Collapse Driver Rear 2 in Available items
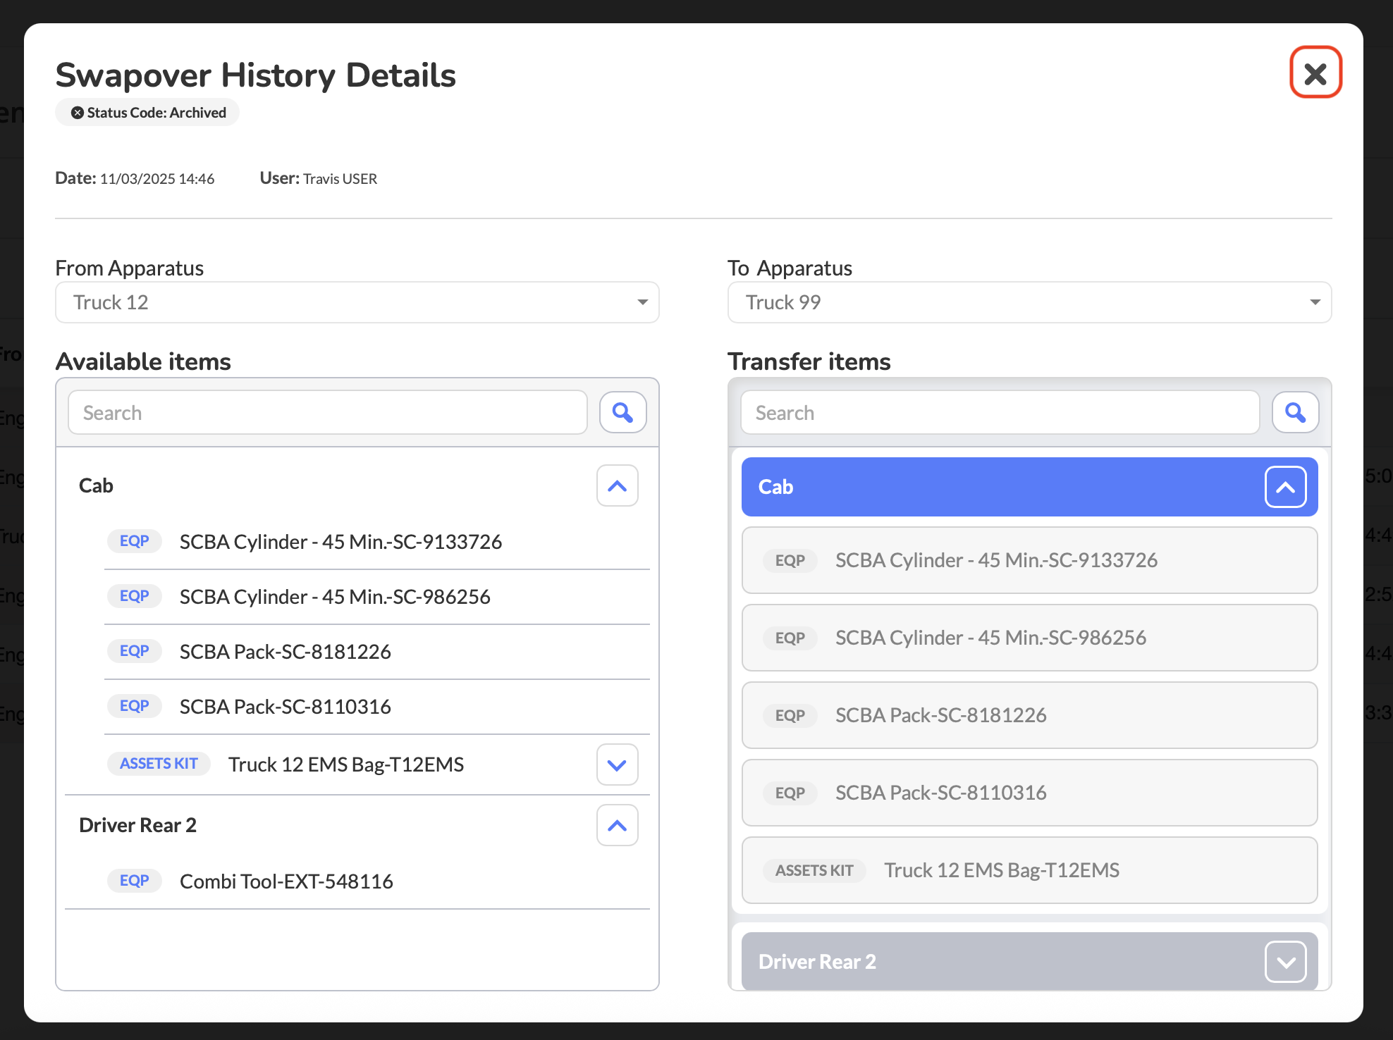The width and height of the screenshot is (1393, 1040). pyautogui.click(x=617, y=825)
